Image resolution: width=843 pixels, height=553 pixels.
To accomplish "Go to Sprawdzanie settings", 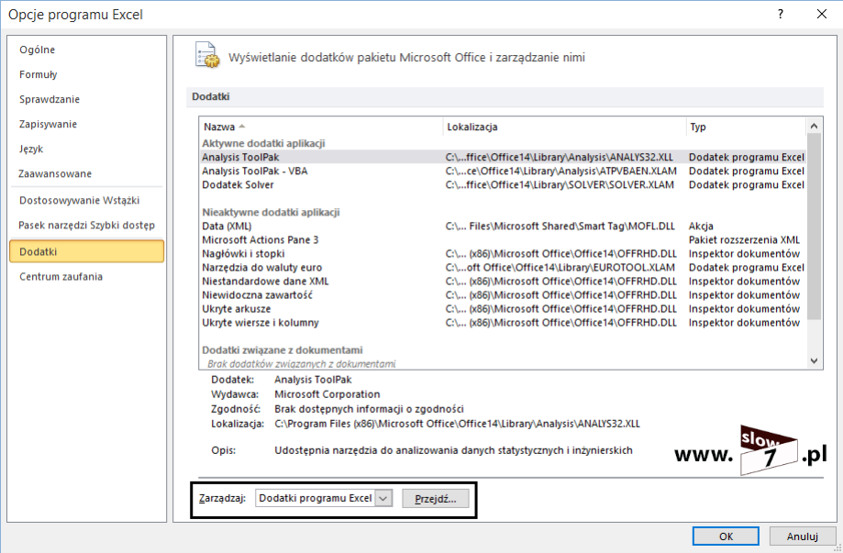I will 50,99.
